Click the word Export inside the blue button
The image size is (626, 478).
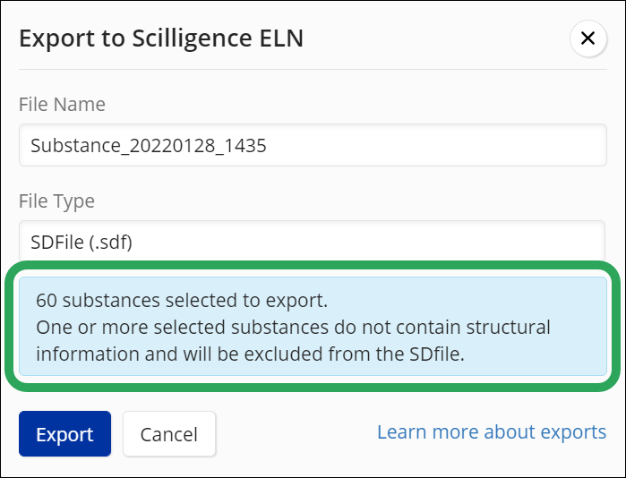(x=64, y=434)
